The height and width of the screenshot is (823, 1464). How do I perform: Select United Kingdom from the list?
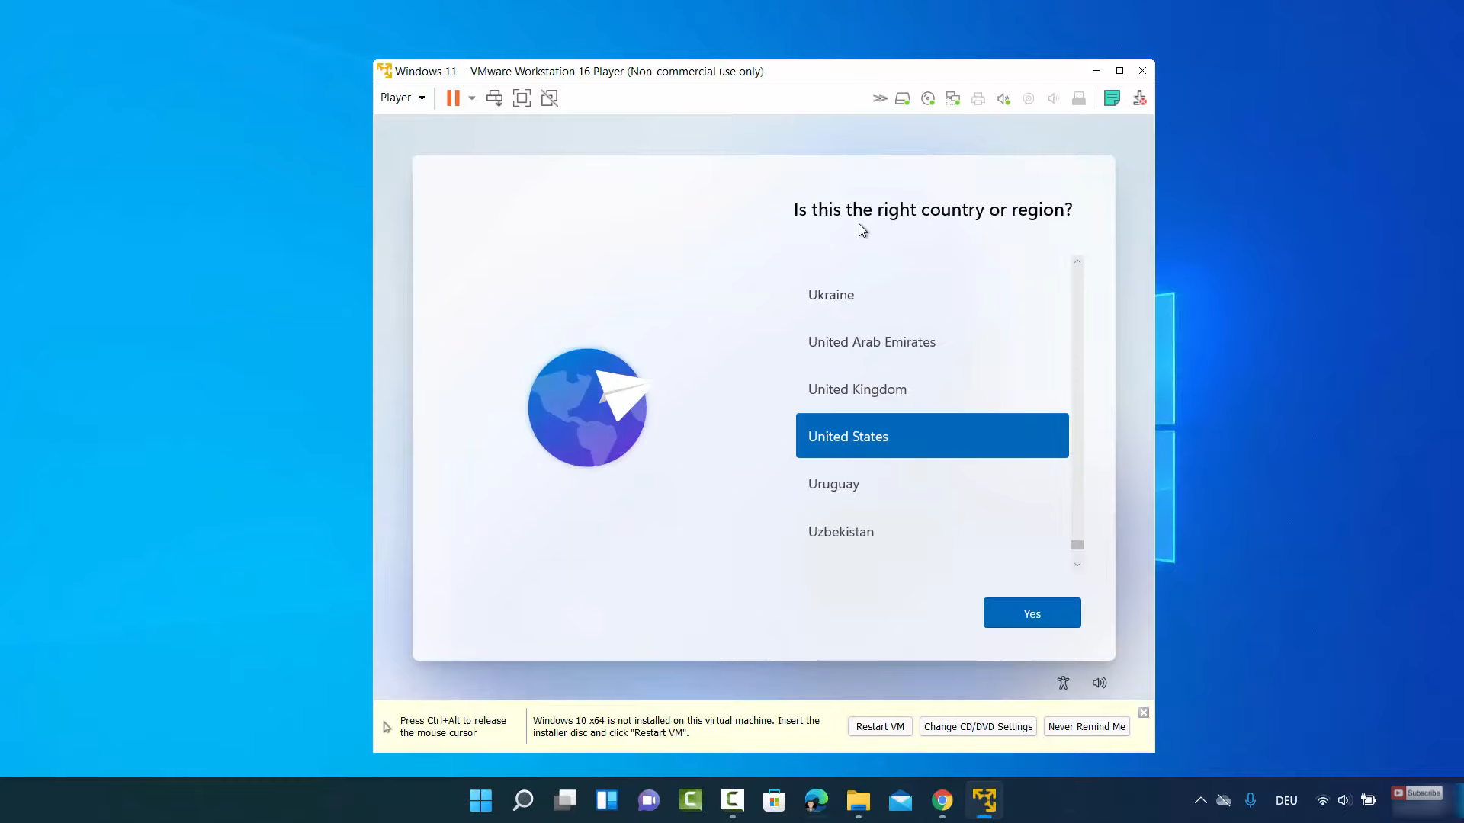[x=857, y=389]
